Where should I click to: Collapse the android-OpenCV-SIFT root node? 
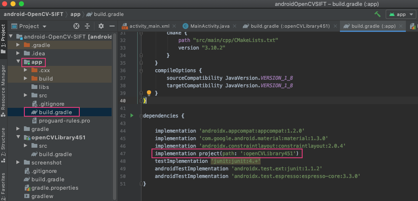coord(11,37)
